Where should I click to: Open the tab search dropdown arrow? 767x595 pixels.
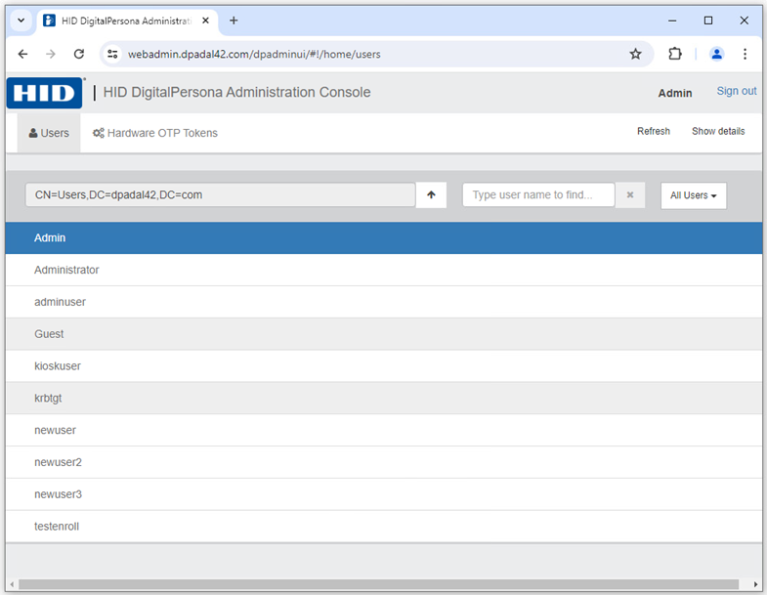tap(21, 21)
